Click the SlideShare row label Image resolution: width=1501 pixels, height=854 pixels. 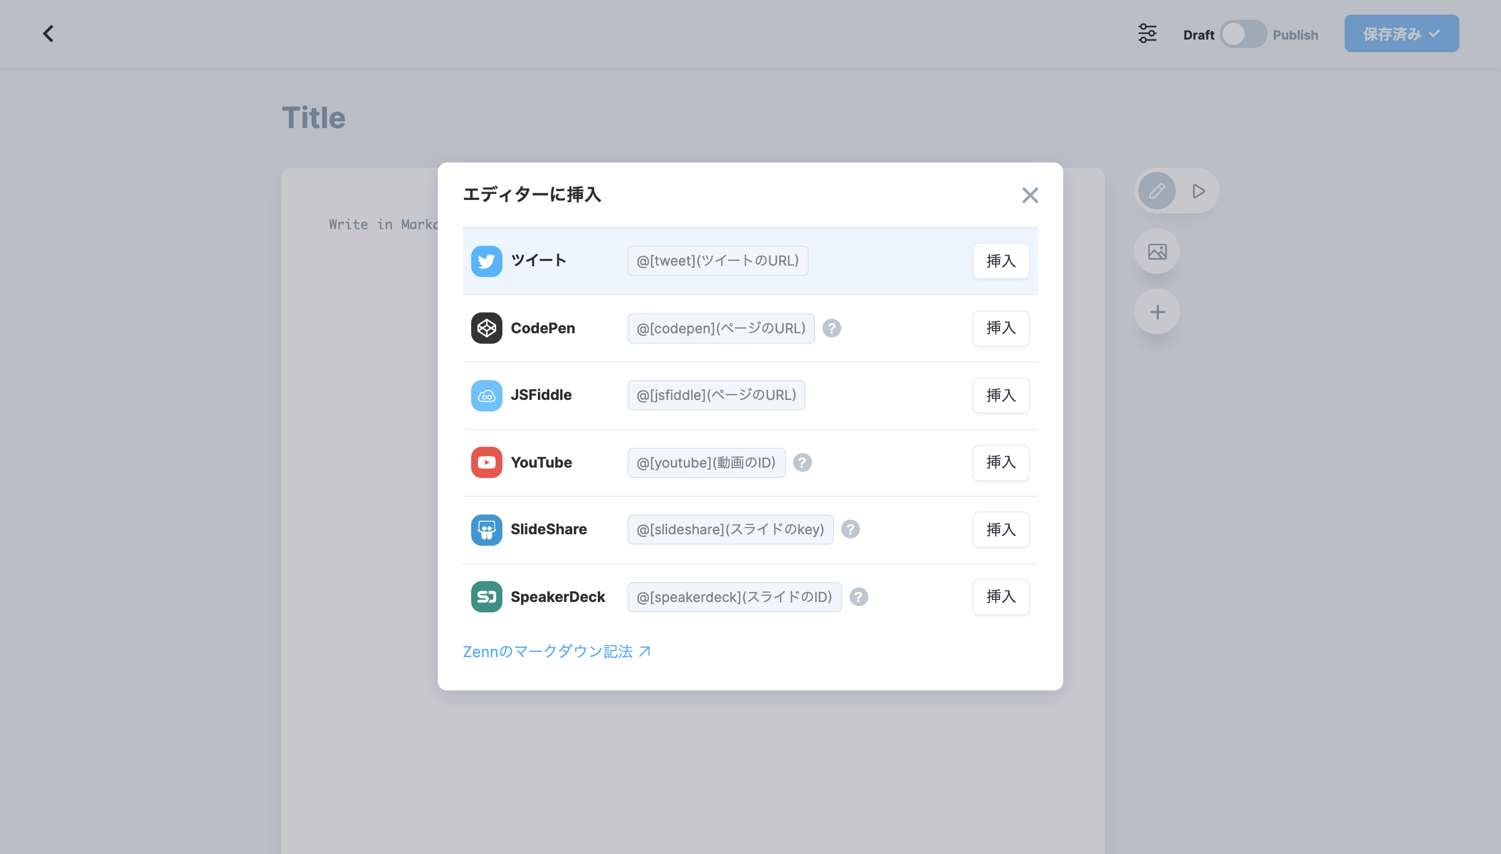click(548, 529)
